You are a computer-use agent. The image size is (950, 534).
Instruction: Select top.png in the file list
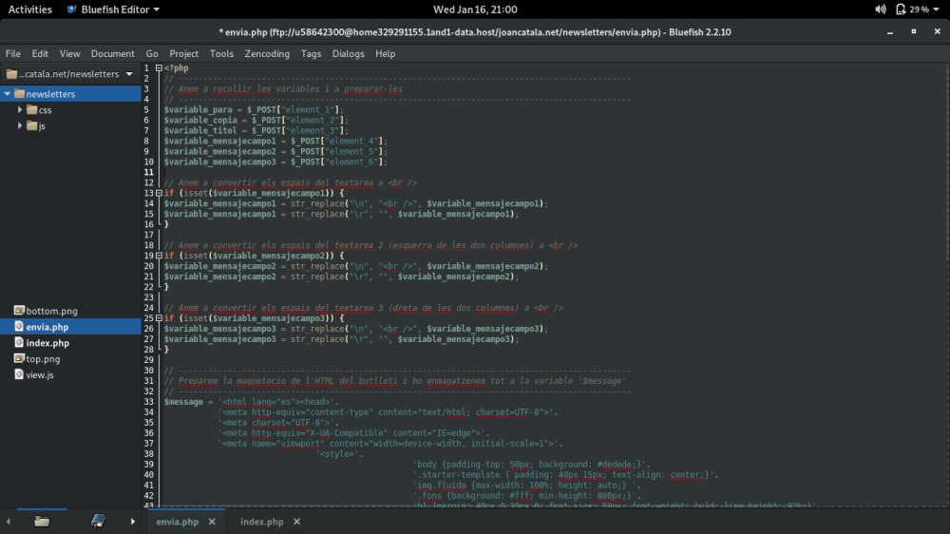pyautogui.click(x=70, y=359)
